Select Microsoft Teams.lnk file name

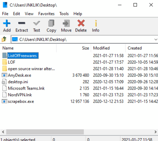26,88
